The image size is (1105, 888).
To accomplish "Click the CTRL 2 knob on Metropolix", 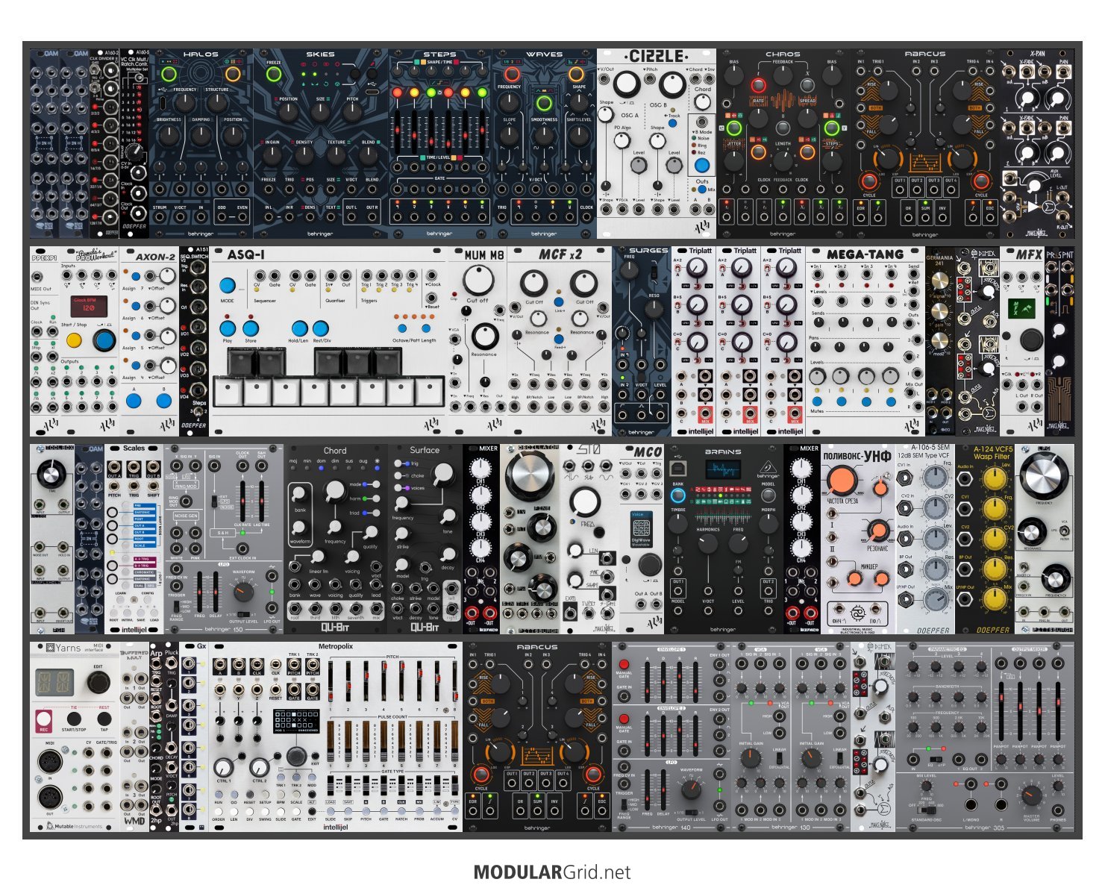I will point(259,767).
